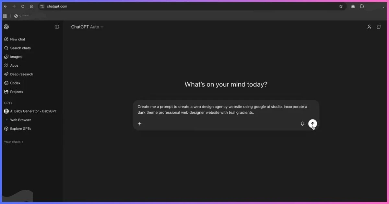Open AI Baby Generator - BabyGPT via its name
This screenshot has height=204, width=389.
click(33, 111)
